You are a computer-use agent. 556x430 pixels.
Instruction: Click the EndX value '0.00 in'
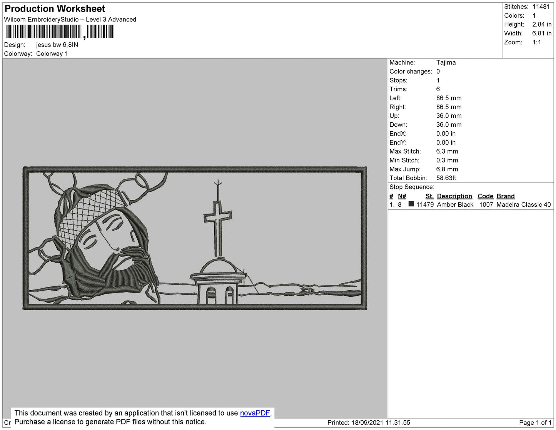coord(446,134)
